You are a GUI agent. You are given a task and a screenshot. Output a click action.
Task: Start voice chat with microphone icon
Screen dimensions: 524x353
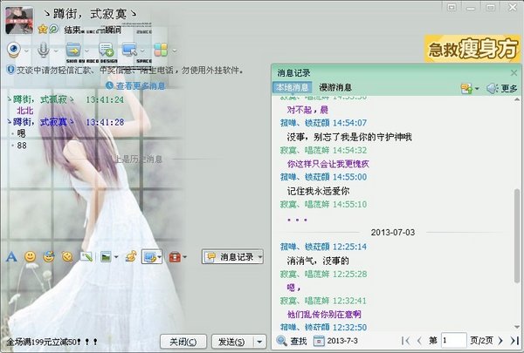pyautogui.click(x=43, y=49)
